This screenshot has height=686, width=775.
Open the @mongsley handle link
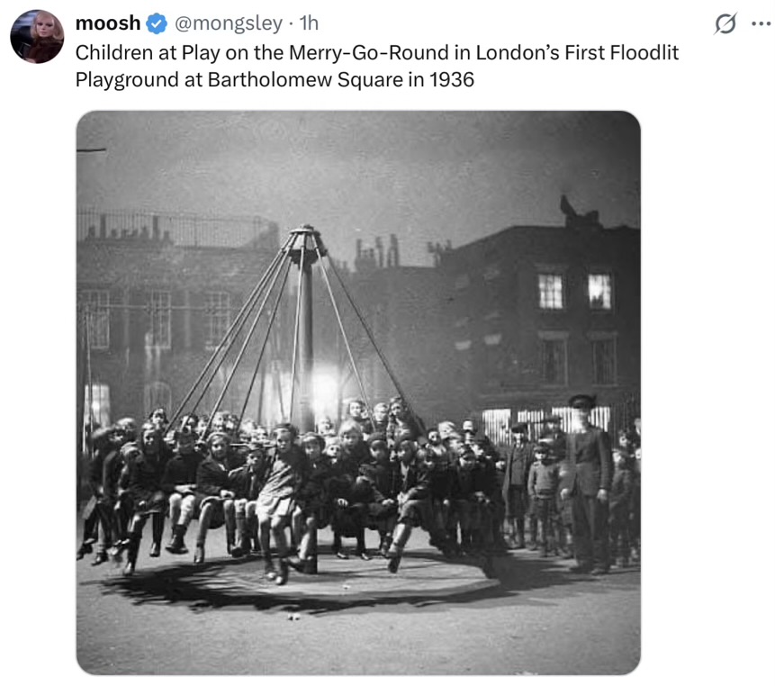pyautogui.click(x=229, y=23)
